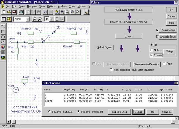Select the Draw Polyline tool
This screenshot has width=179, height=129.
3,42
